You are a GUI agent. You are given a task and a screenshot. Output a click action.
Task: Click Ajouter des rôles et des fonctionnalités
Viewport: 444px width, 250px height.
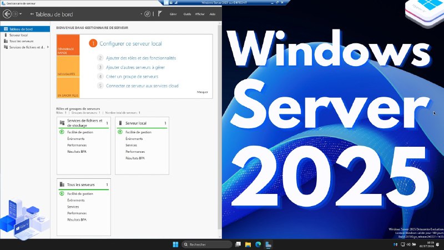pos(141,58)
